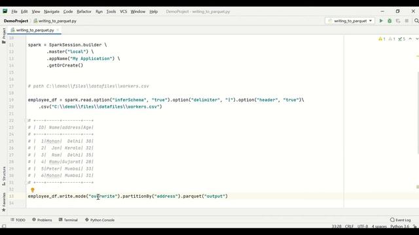Open the File menu

click(x=14, y=12)
